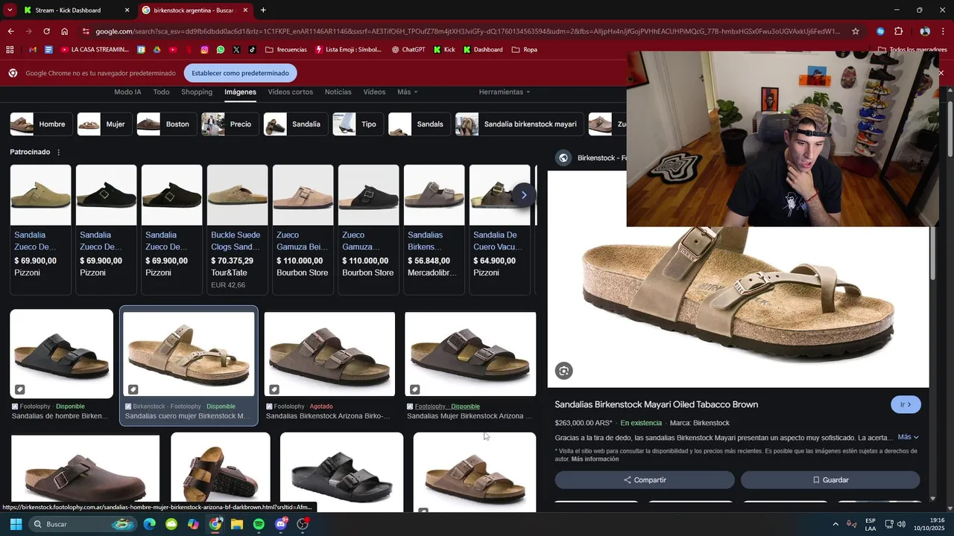Viewport: 954px width, 536px height.
Task: Select the Hombre filter chip
Action: point(41,124)
